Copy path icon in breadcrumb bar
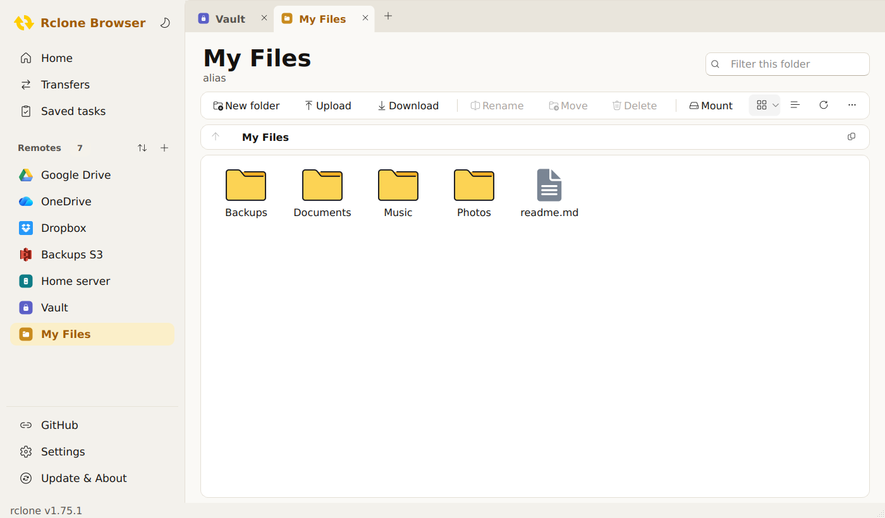 click(x=851, y=137)
